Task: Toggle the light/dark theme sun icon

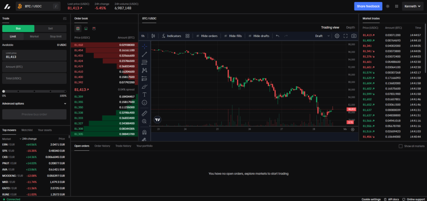Action: point(388,6)
